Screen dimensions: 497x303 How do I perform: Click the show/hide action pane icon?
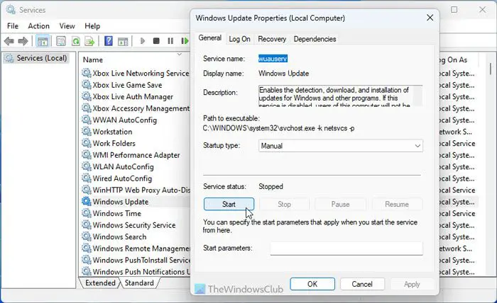(123, 41)
